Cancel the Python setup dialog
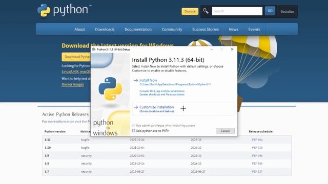This screenshot has height=184, width=328. [225, 131]
